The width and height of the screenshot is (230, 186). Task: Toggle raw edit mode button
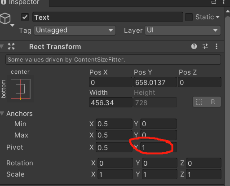213,102
